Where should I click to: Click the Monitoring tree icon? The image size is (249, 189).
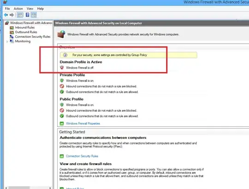coord(12,41)
